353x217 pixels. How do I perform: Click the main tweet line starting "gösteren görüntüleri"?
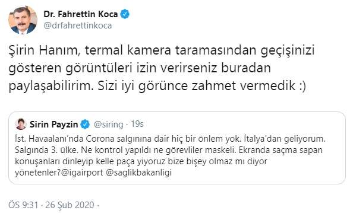(x=140, y=69)
